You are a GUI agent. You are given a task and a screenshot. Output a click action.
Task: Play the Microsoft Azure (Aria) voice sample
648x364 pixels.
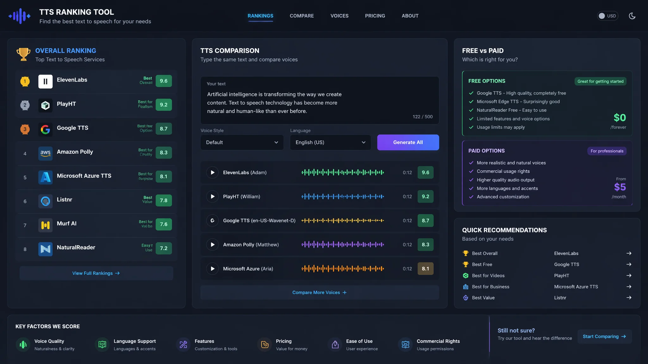(x=212, y=269)
